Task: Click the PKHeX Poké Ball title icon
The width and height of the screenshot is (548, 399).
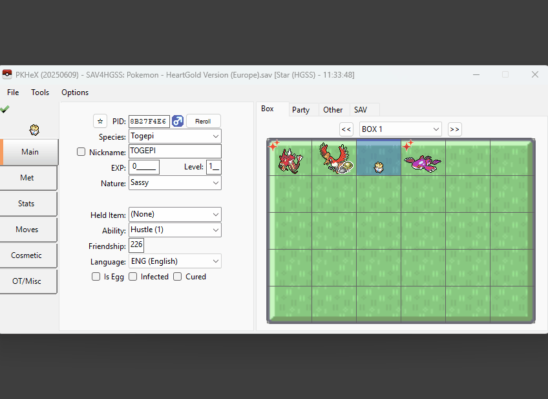Action: click(x=7, y=74)
